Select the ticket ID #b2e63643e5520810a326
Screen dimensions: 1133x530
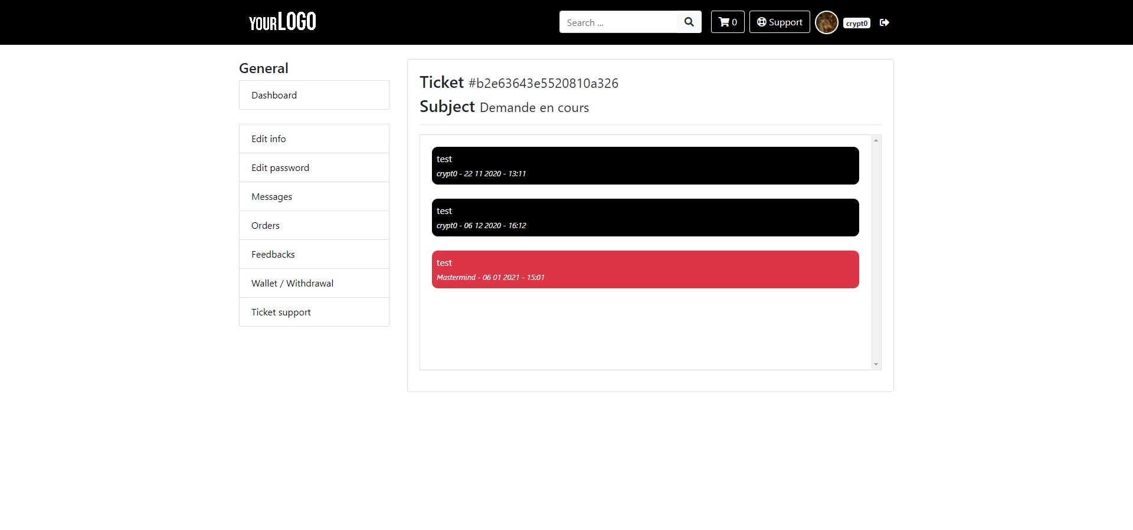point(543,83)
